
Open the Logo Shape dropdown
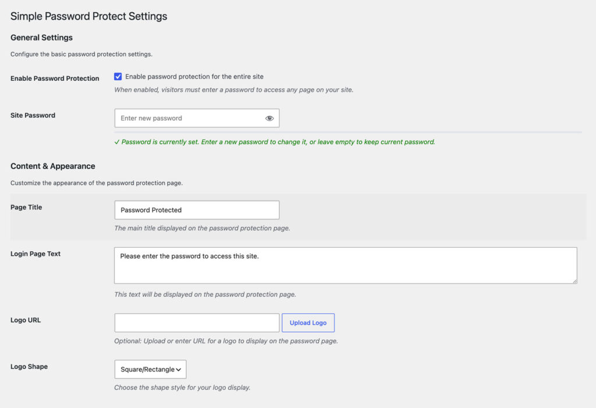151,369
